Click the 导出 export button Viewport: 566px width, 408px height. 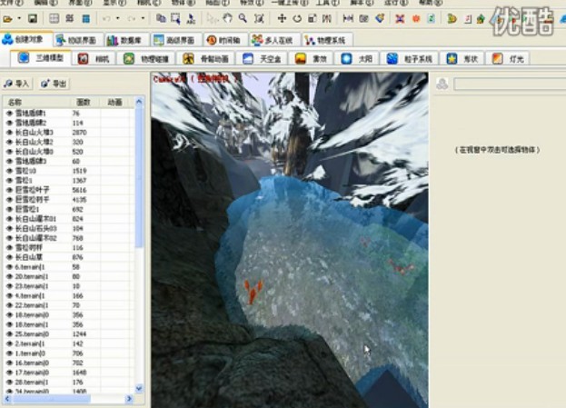pyautogui.click(x=55, y=84)
